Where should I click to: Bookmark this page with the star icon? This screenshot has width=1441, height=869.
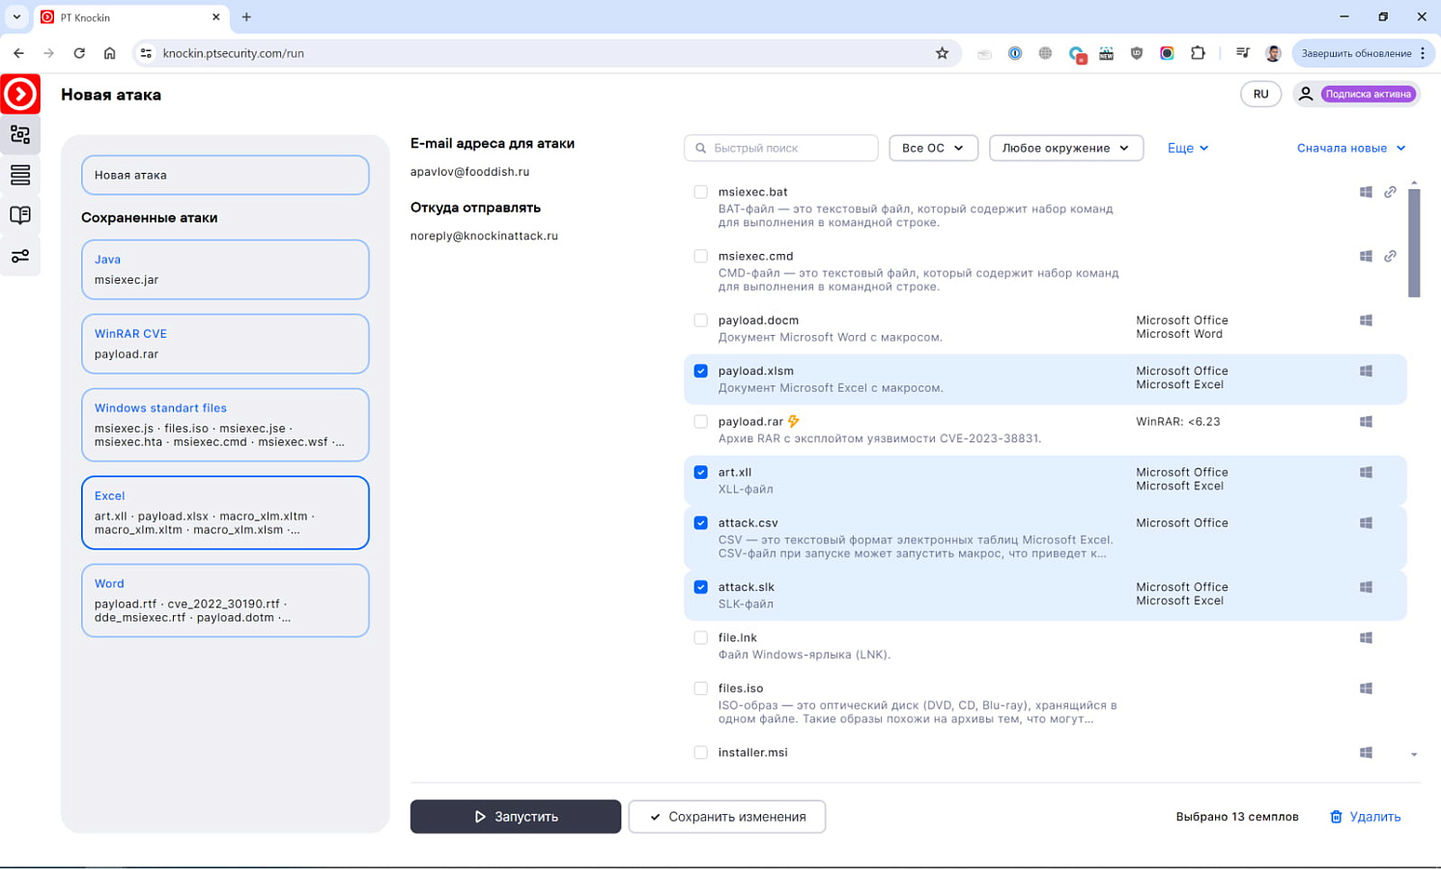tap(942, 53)
